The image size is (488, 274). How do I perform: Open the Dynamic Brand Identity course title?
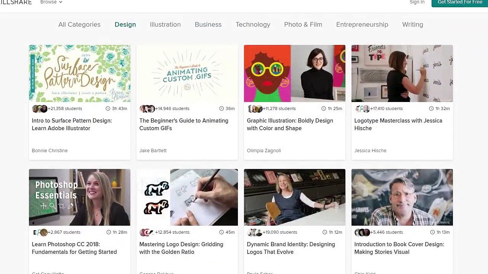[291, 248]
